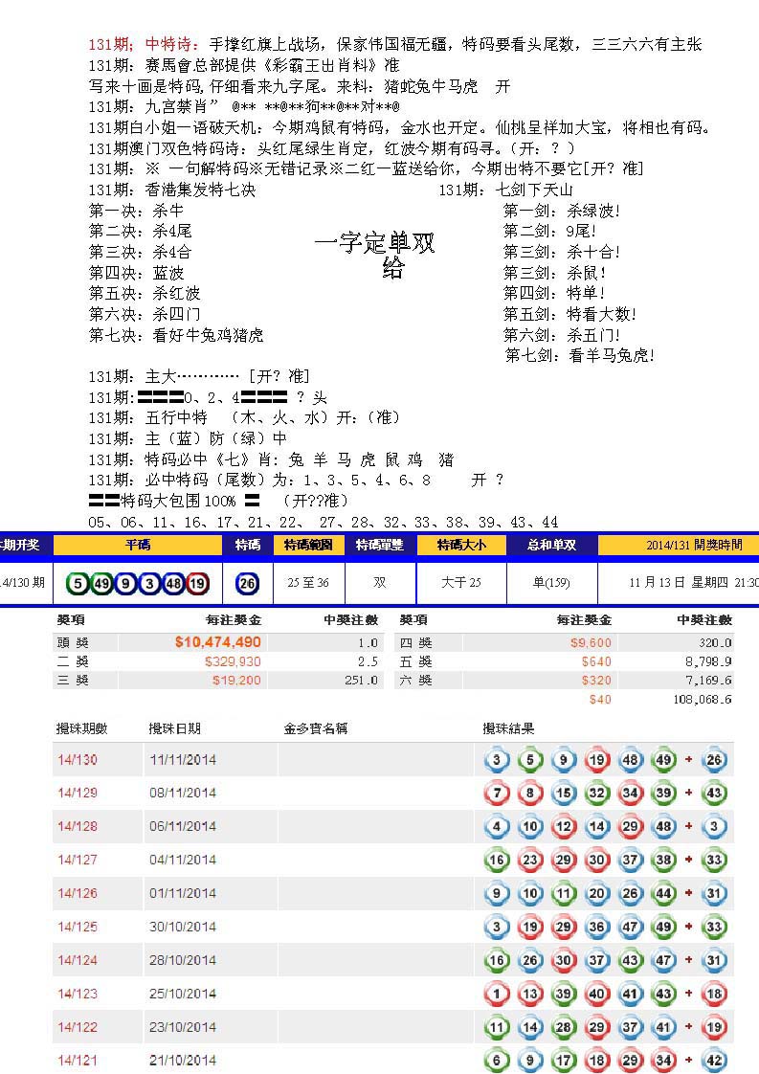Open draw 14/127 link
759x1074 pixels.
(78, 860)
